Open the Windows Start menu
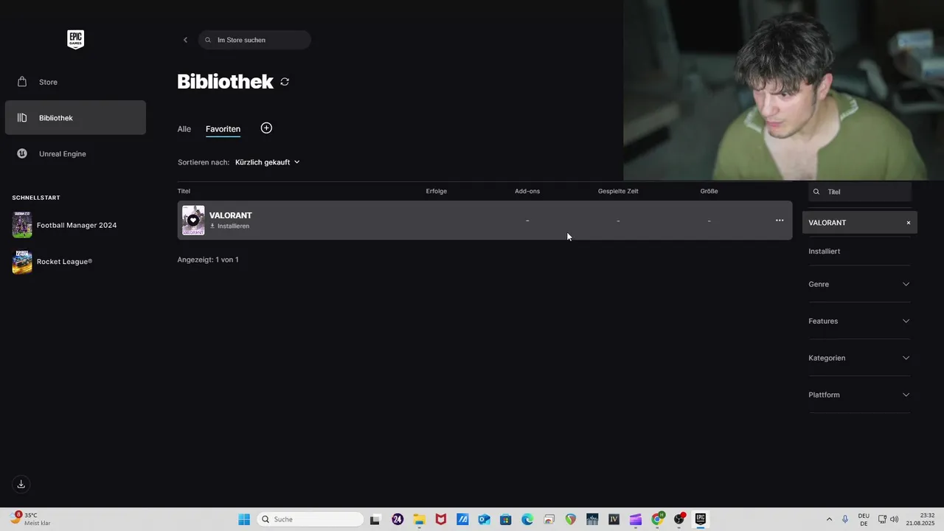Screen dimensions: 944x531 244,519
